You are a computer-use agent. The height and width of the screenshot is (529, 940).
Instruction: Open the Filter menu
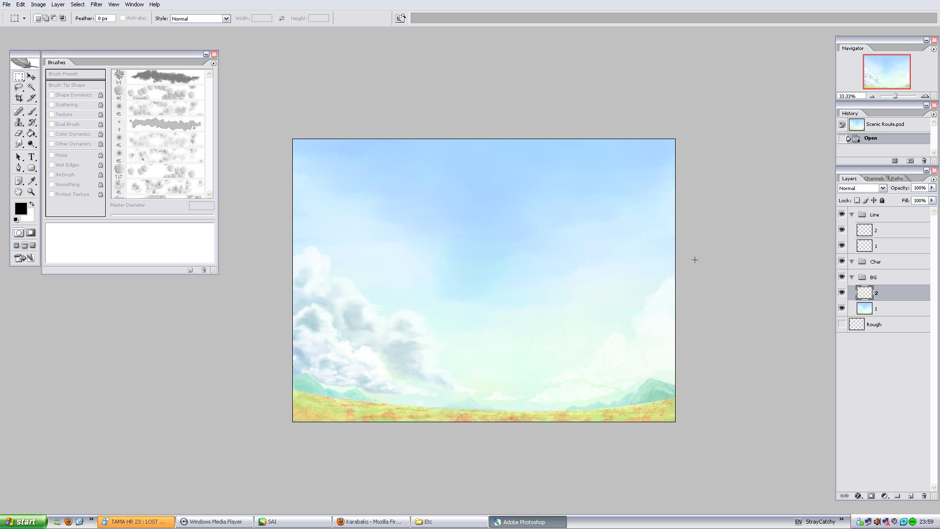96,4
